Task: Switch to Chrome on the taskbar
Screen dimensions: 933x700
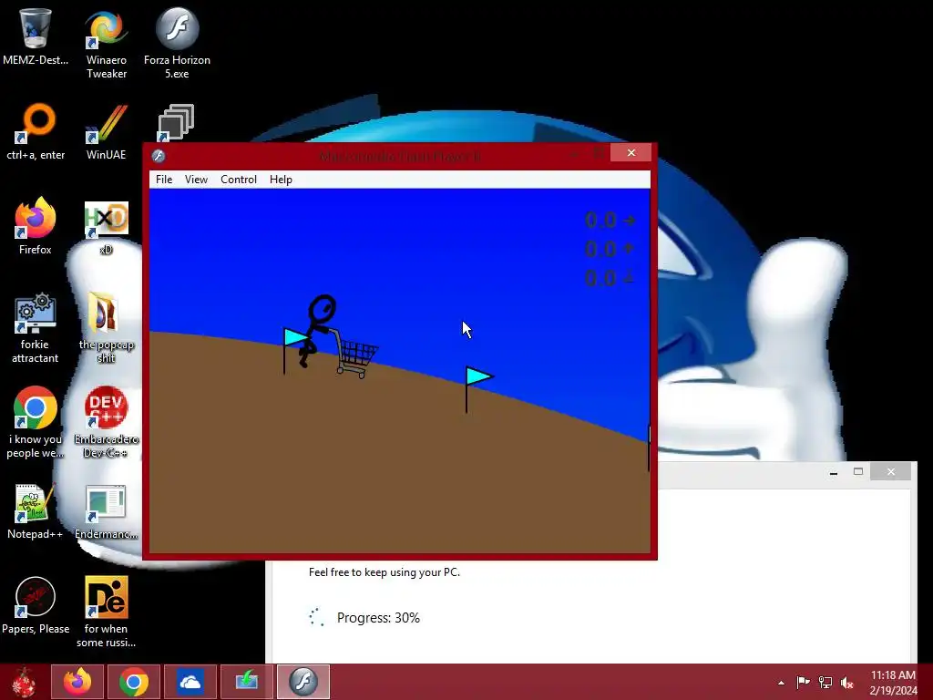Action: click(x=134, y=682)
